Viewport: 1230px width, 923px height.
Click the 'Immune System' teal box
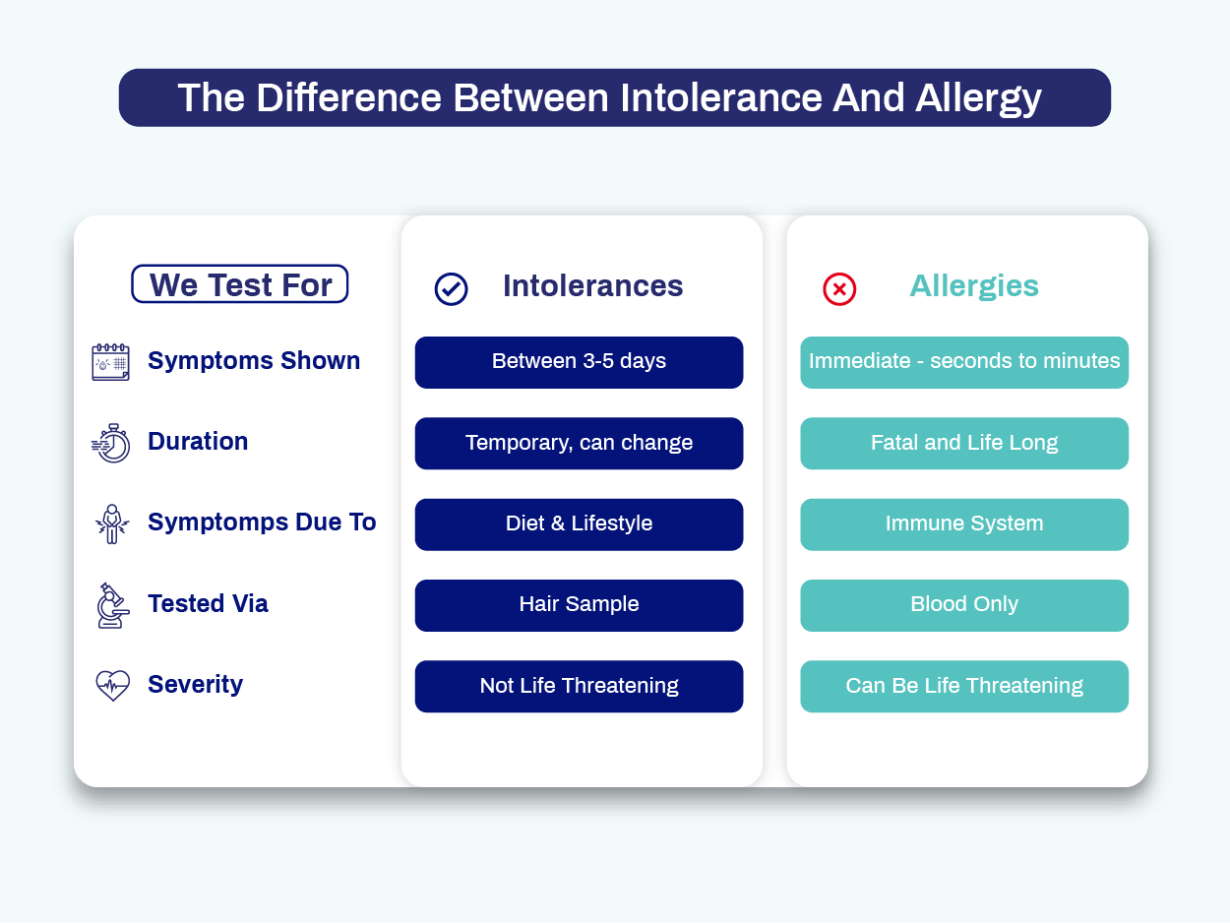(964, 523)
